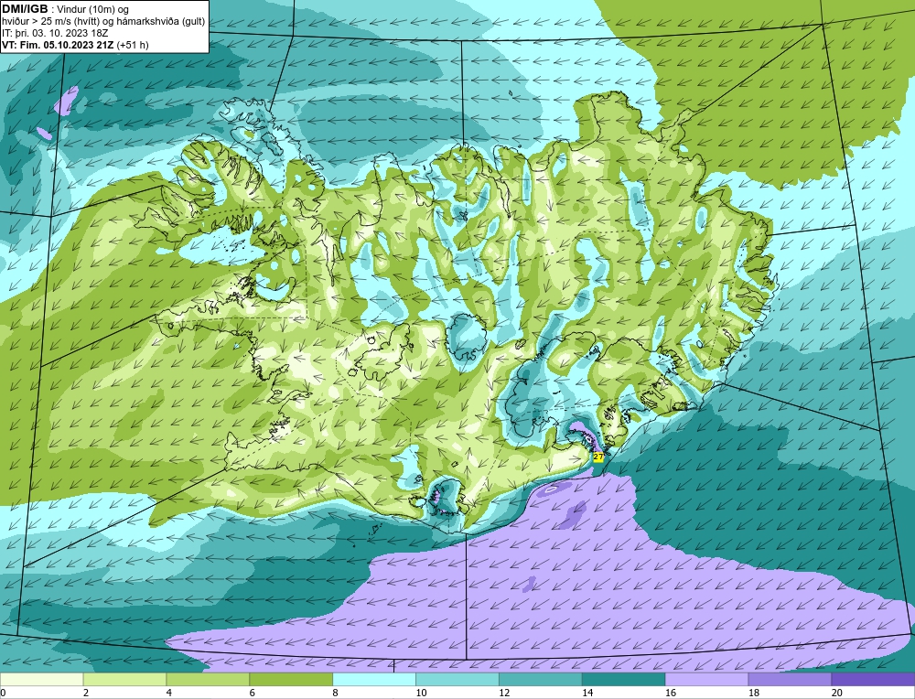Screen dimensions: 915x699
Task: Select the 12–14 m/s teal swatch
Action: [541, 679]
